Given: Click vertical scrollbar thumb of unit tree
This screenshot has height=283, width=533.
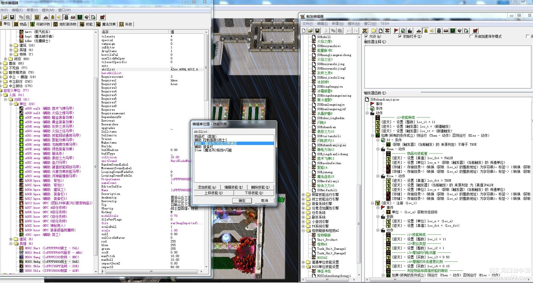Looking at the screenshot, I should [x=96, y=167].
